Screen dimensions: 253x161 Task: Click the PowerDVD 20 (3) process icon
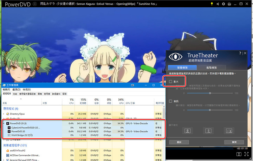(x=7, y=124)
